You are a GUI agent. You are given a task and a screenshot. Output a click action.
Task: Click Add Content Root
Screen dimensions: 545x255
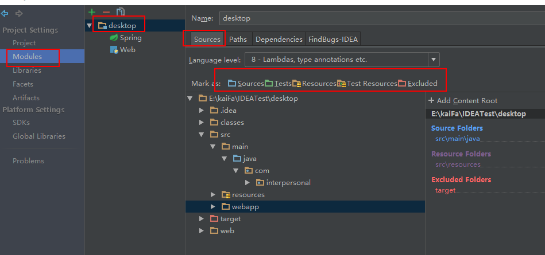463,101
